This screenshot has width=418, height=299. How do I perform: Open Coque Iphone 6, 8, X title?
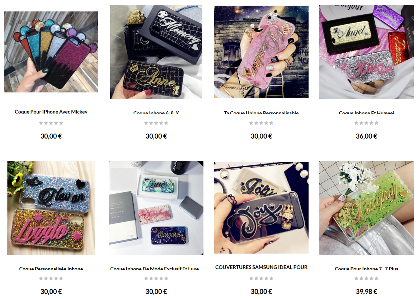point(156,113)
